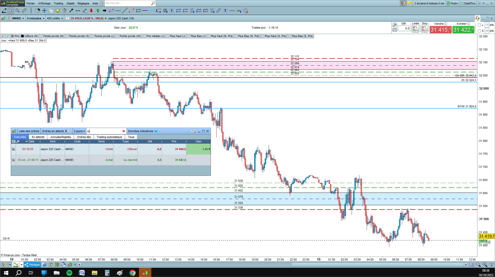This screenshot has width=495, height=277.
Task: Enable Prix médian (J) checkbox
Action: click(144, 36)
